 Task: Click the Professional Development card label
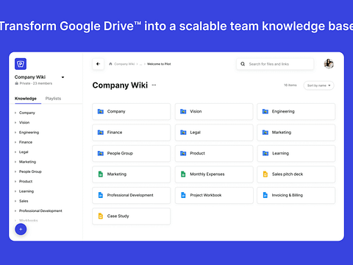[x=130, y=195]
